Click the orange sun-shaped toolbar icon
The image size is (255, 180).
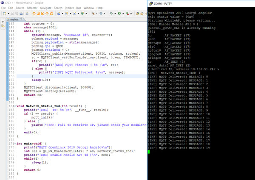click(34, 13)
